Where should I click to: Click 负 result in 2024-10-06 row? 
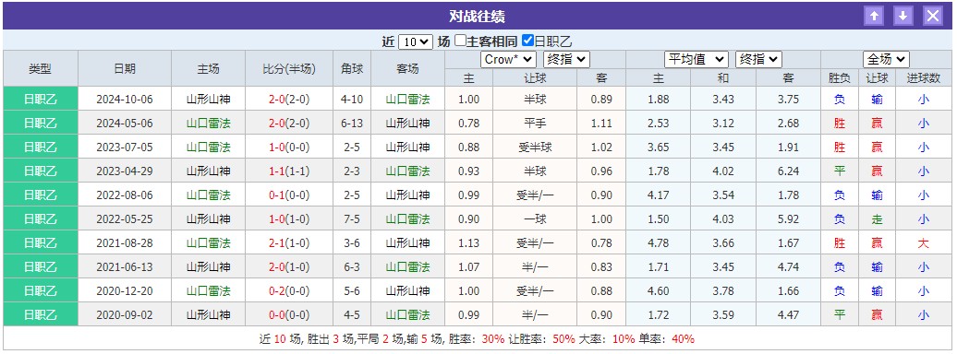(839, 99)
